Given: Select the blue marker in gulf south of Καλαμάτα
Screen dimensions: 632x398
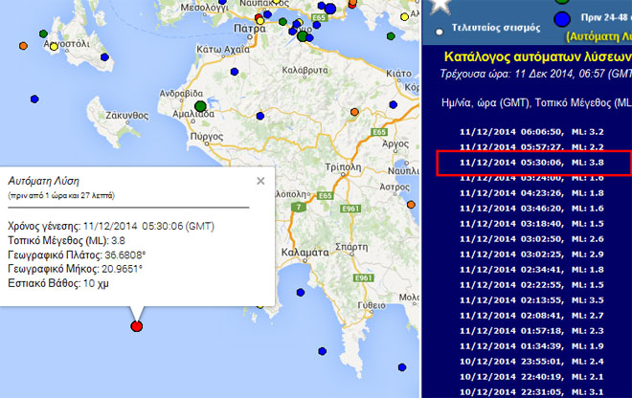Looking at the screenshot, I should pos(303,291).
